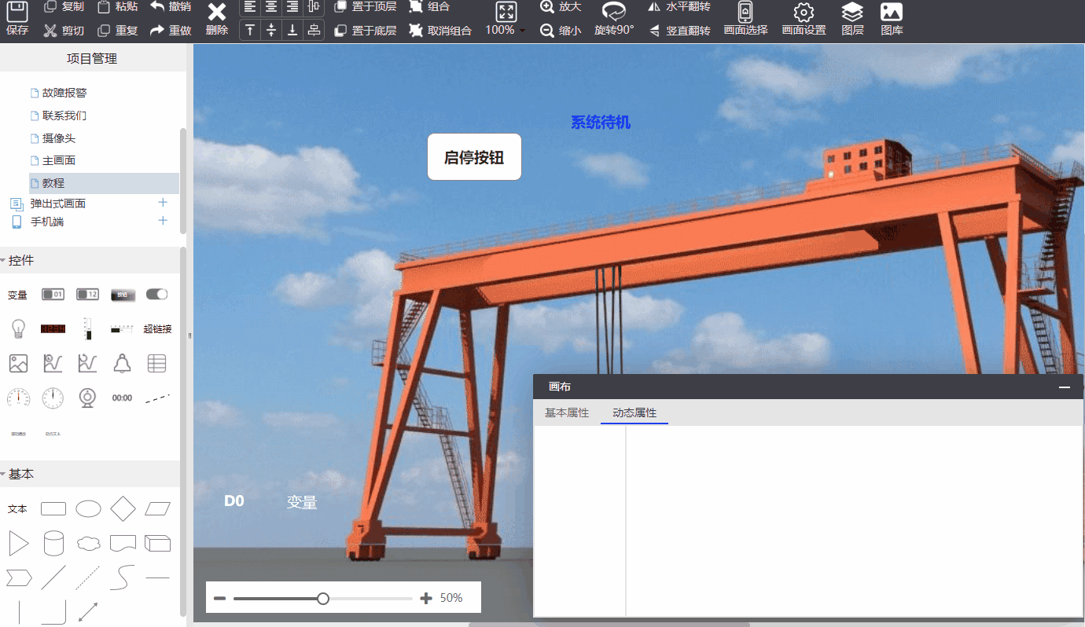Image resolution: width=1085 pixels, height=627 pixels.
Task: Pick the alarm bell control icon
Action: click(122, 363)
